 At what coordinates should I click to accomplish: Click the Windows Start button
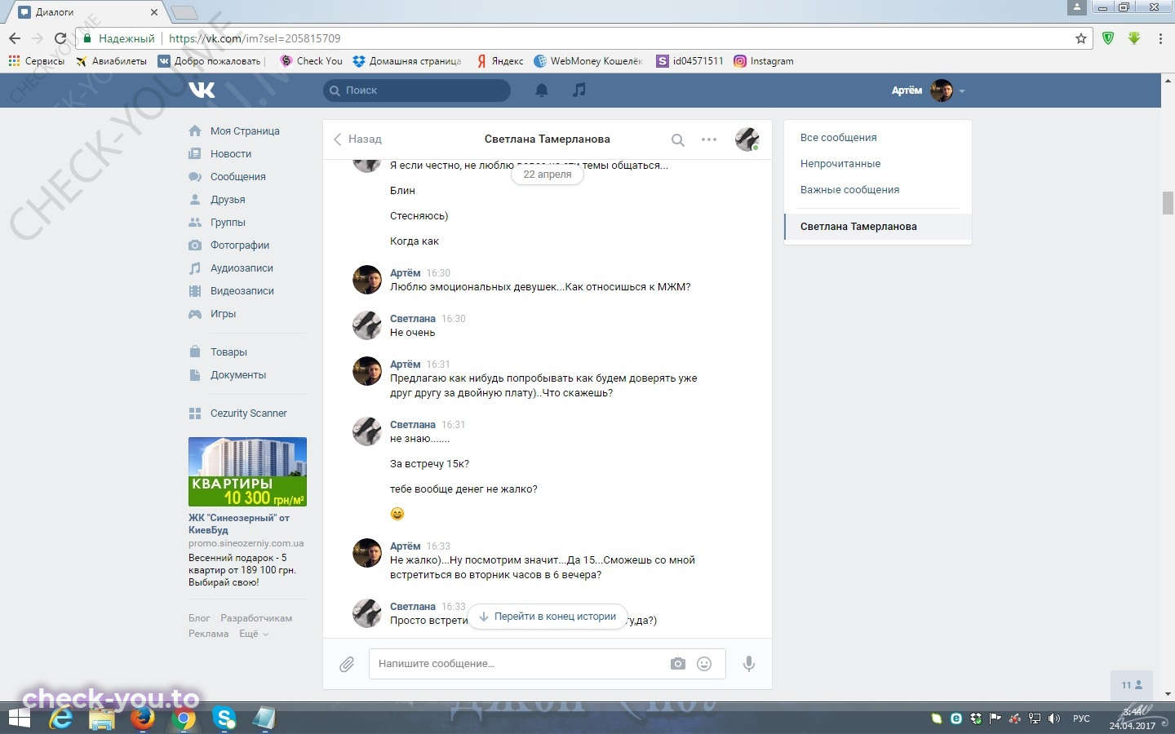coord(19,718)
